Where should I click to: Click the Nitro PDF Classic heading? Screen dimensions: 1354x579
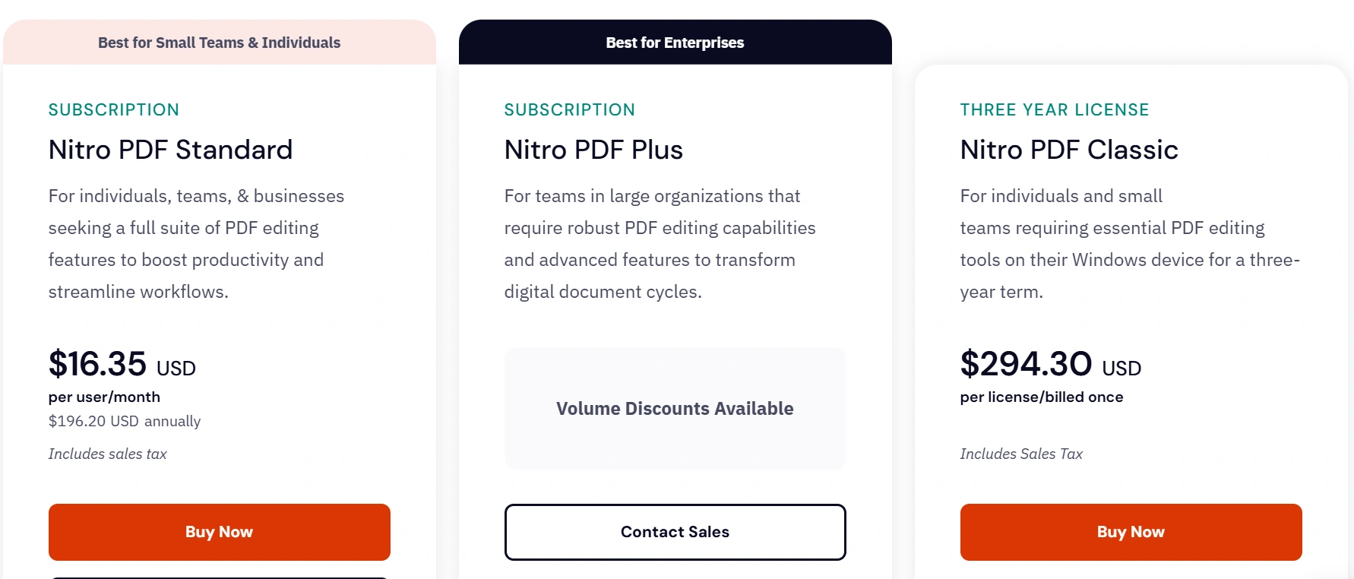(1069, 150)
